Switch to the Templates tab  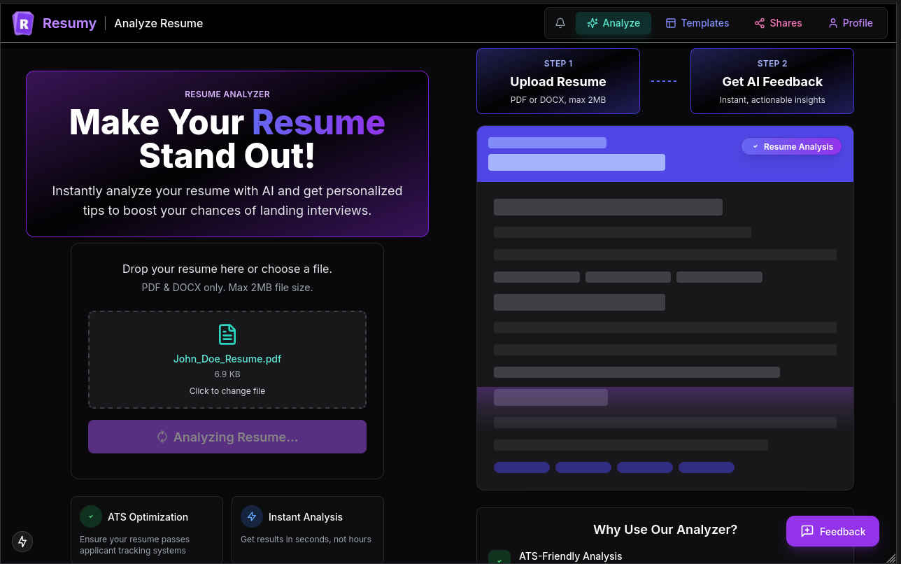pyautogui.click(x=697, y=22)
